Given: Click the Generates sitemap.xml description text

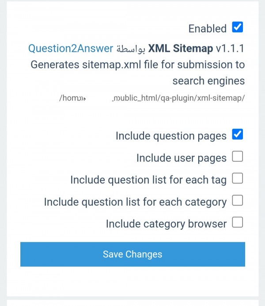Looking at the screenshot, I should 138,65.
